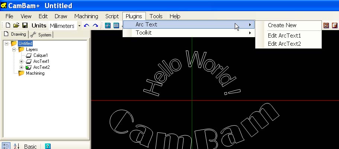Click the cyan help question mark icon
The height and width of the screenshot is (149, 339).
(48, 146)
